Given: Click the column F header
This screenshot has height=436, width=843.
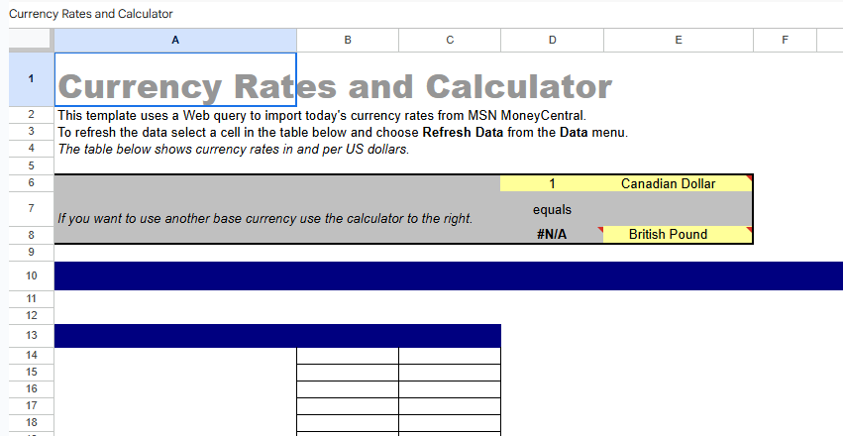Looking at the screenshot, I should pos(785,40).
